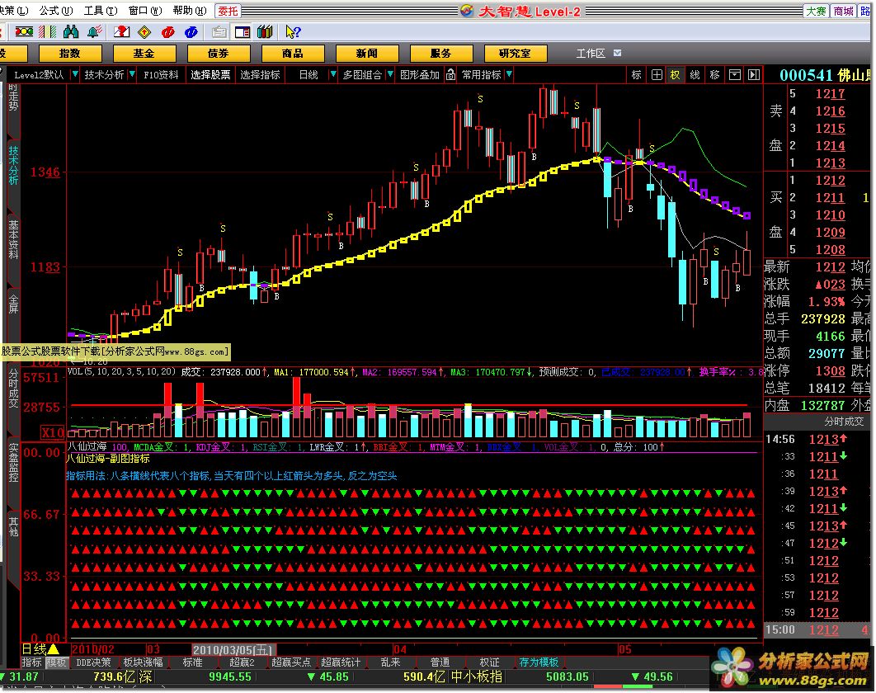The height and width of the screenshot is (693, 876).
Task: Click the F10资料 button
Action: point(161,74)
